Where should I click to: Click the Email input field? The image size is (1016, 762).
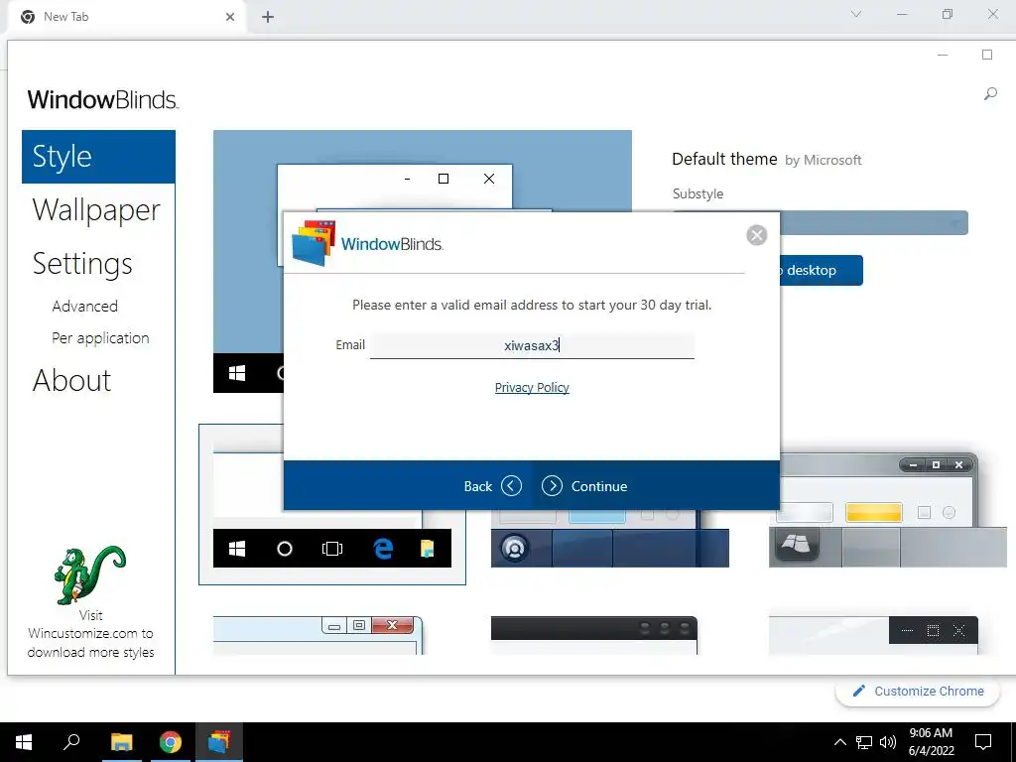[x=532, y=345]
